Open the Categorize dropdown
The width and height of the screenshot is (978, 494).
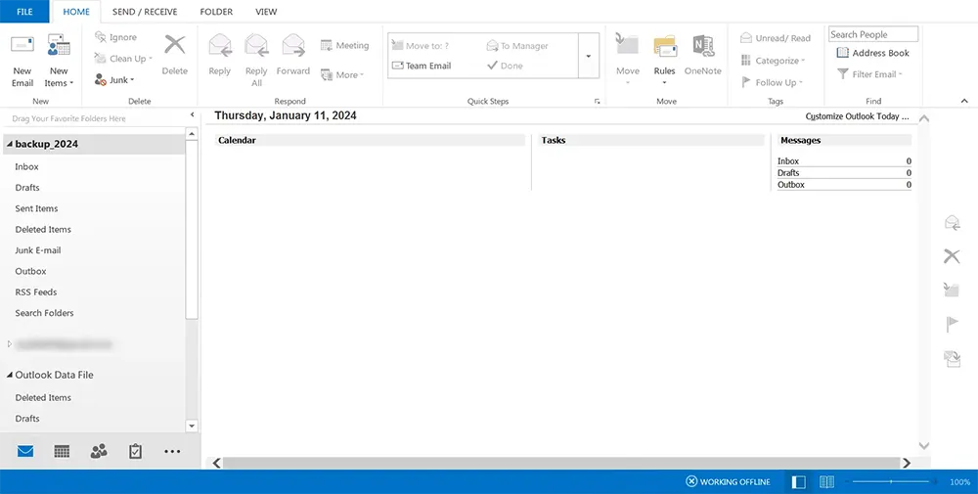[773, 61]
